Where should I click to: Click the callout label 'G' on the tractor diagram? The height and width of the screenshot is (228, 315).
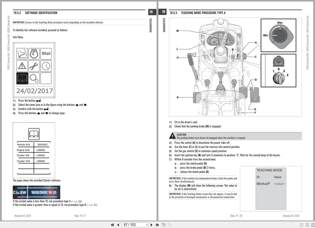pyautogui.click(x=178, y=97)
